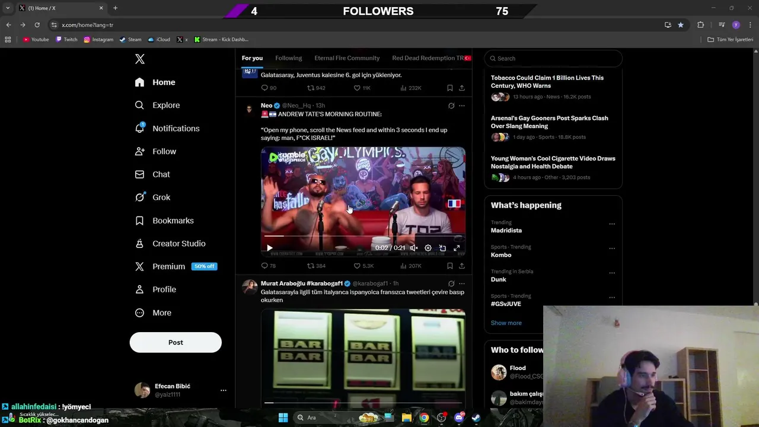Toggle picture-in-picture on the Tate video

442,248
